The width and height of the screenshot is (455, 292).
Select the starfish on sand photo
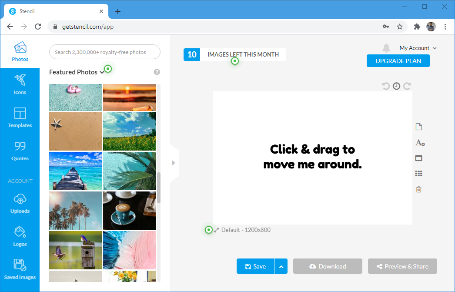(x=75, y=131)
